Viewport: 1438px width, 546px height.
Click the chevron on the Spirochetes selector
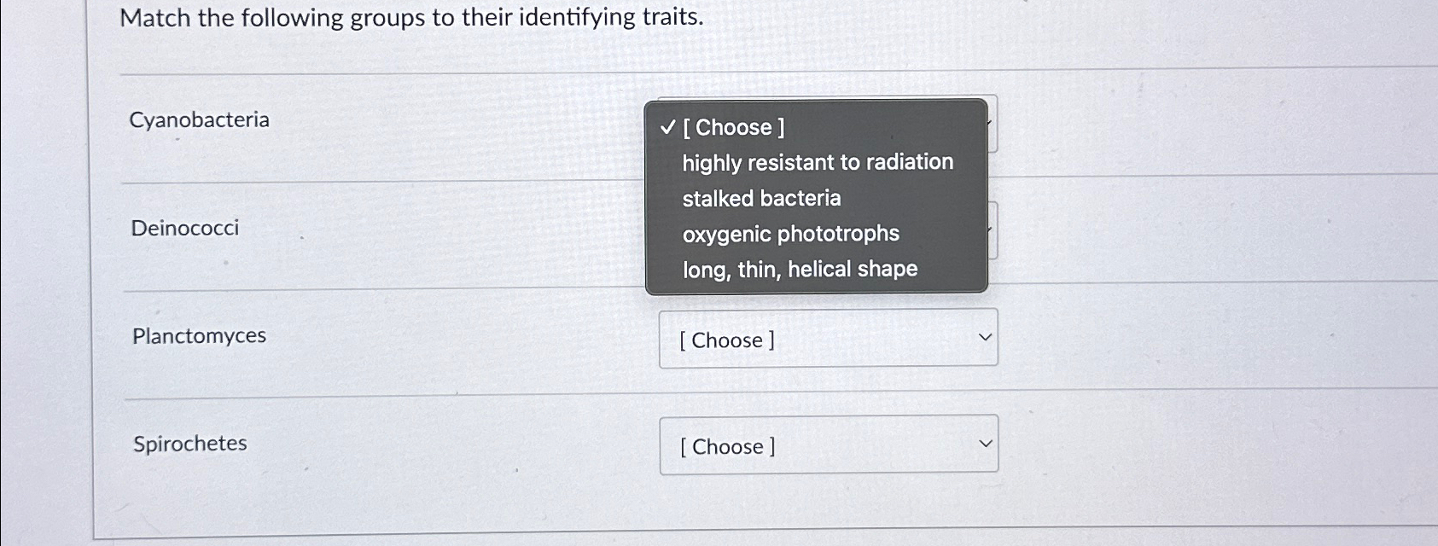point(986,443)
